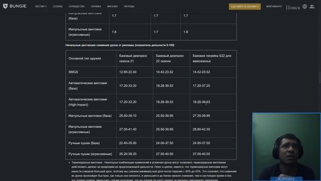Viewport: 321px width, 181px height.
Task: Select Автоматические винтовки (база) row label
Action: point(88,86)
